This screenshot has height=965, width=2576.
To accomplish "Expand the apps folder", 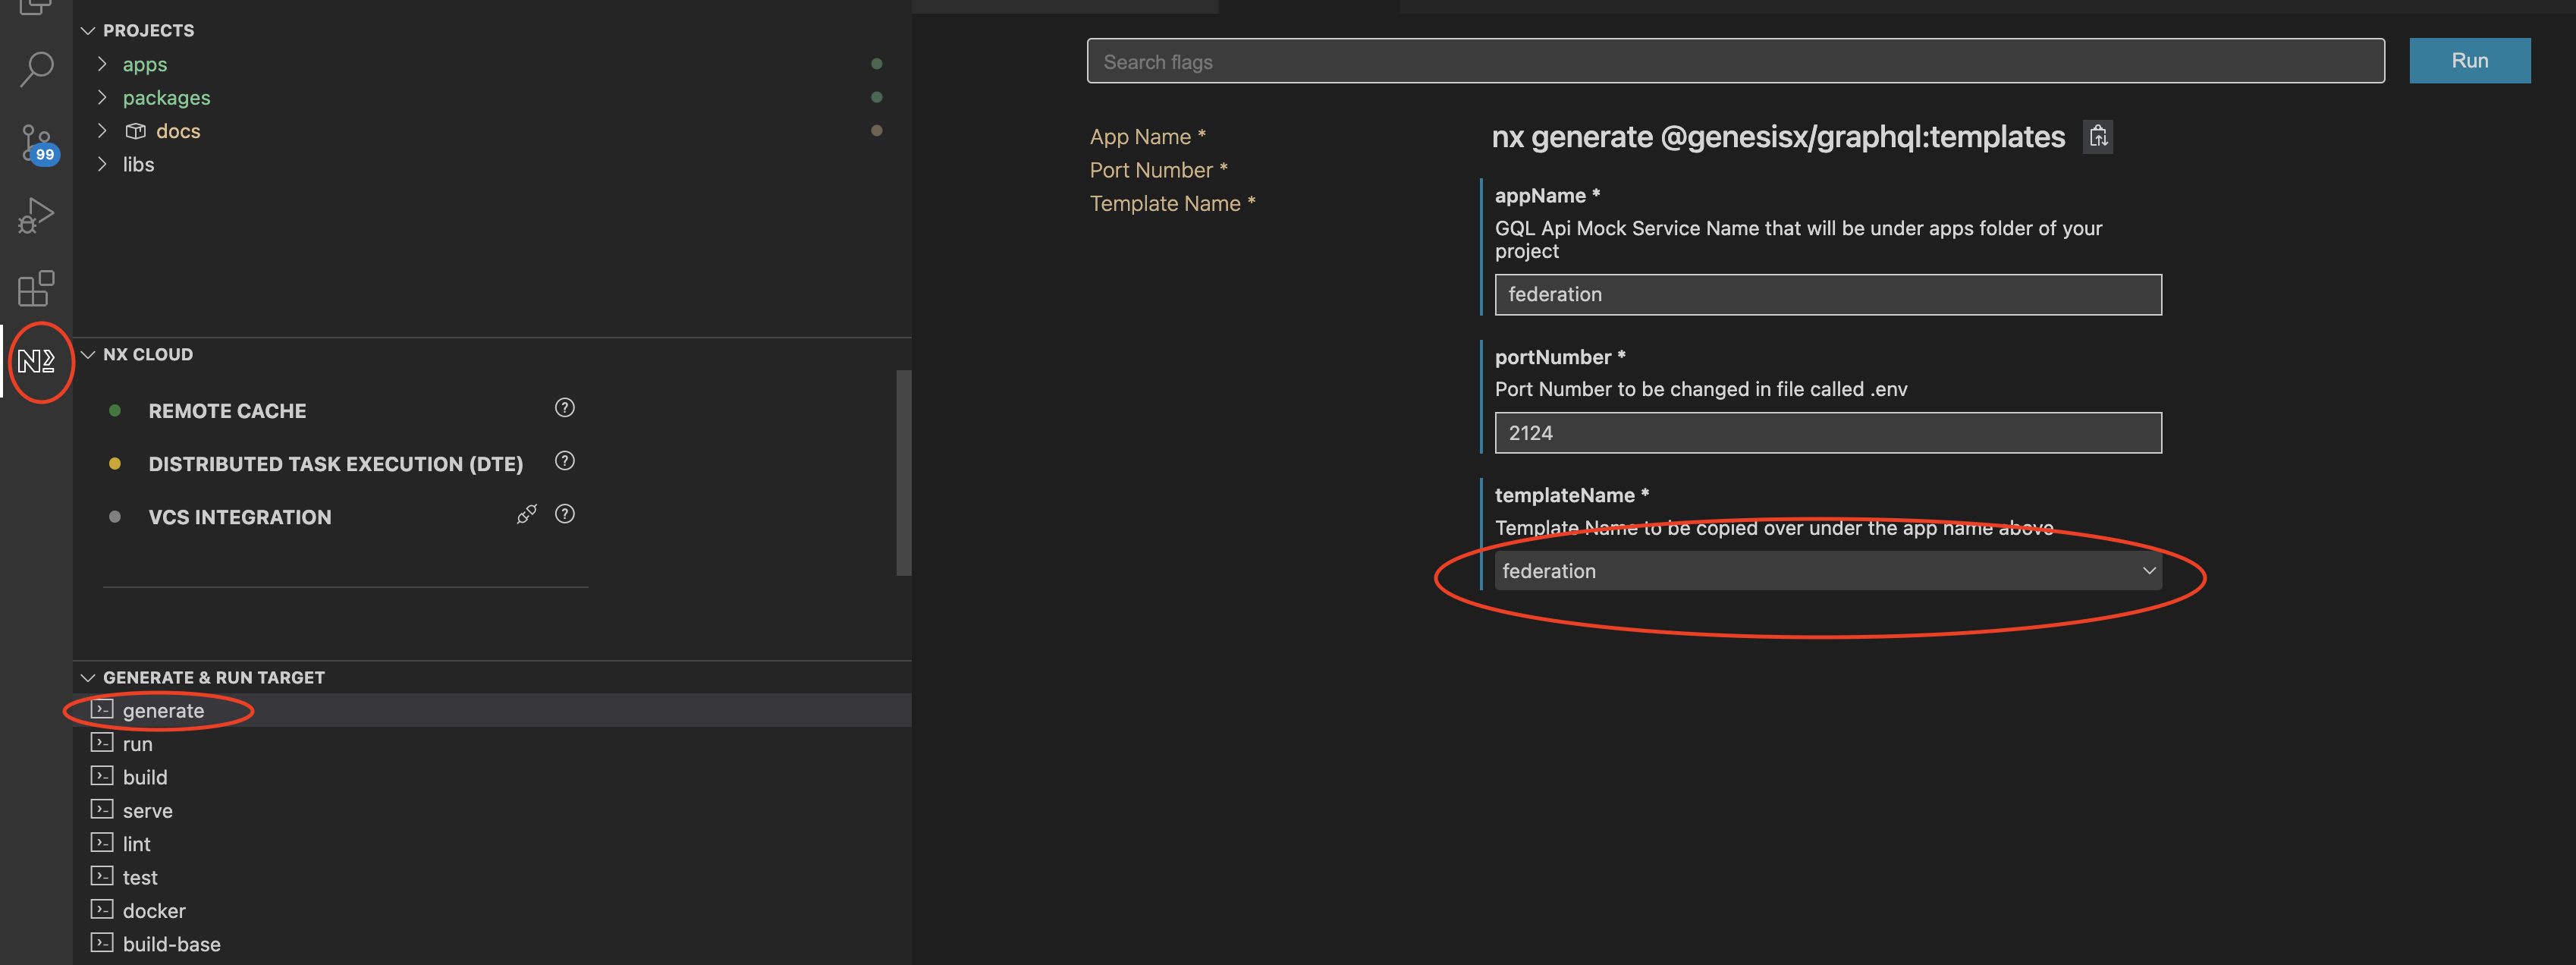I will tap(102, 64).
